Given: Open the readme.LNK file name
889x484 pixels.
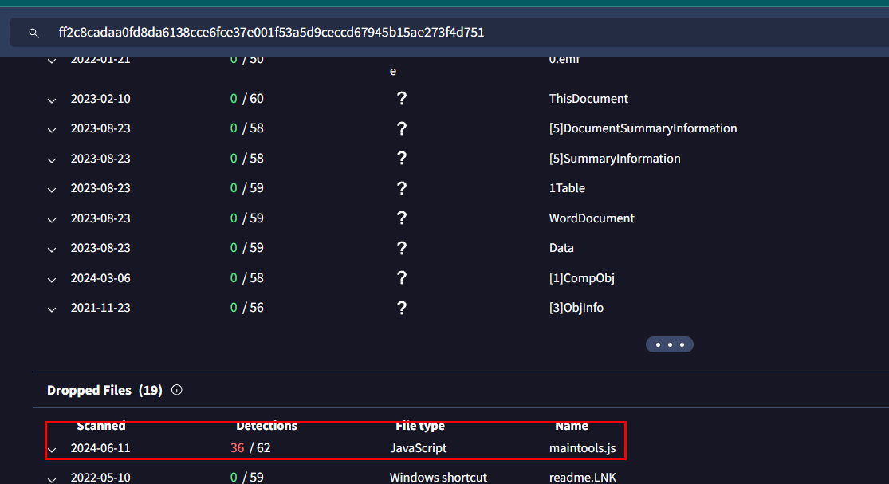Looking at the screenshot, I should pos(582,478).
